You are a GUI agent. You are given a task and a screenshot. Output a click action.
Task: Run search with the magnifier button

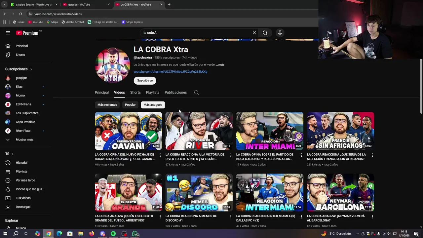tap(265, 33)
